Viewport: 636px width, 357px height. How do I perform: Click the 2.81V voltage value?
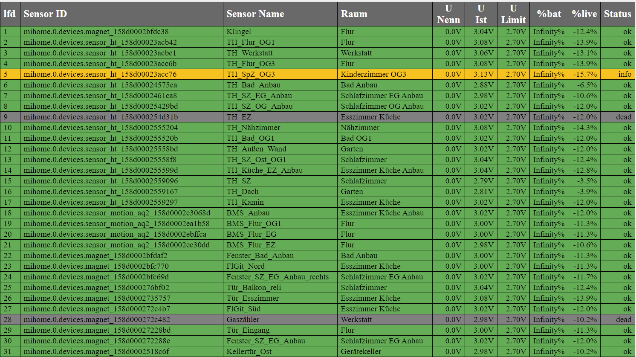point(483,192)
